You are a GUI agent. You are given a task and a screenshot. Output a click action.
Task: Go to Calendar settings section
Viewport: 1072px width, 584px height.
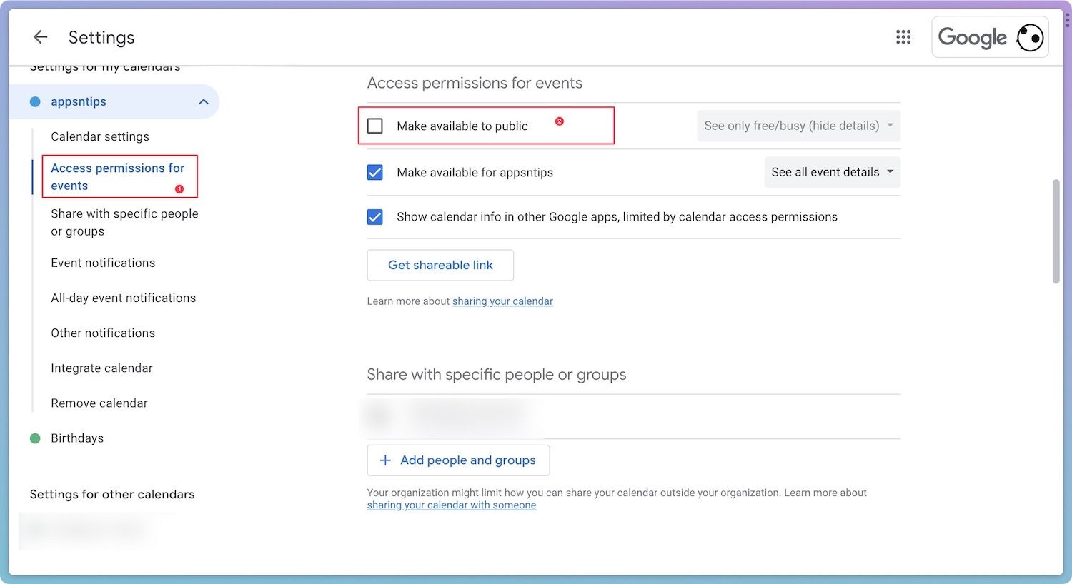coord(100,136)
